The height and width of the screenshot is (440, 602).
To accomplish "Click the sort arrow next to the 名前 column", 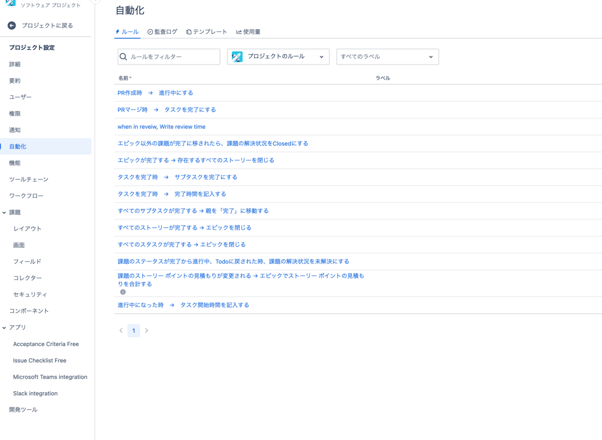I will pos(131,78).
